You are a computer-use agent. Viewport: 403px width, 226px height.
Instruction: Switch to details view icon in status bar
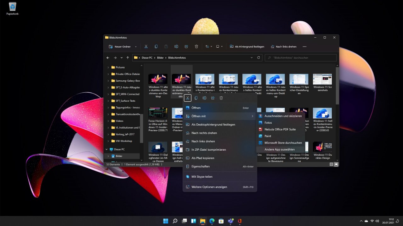pyautogui.click(x=332, y=164)
